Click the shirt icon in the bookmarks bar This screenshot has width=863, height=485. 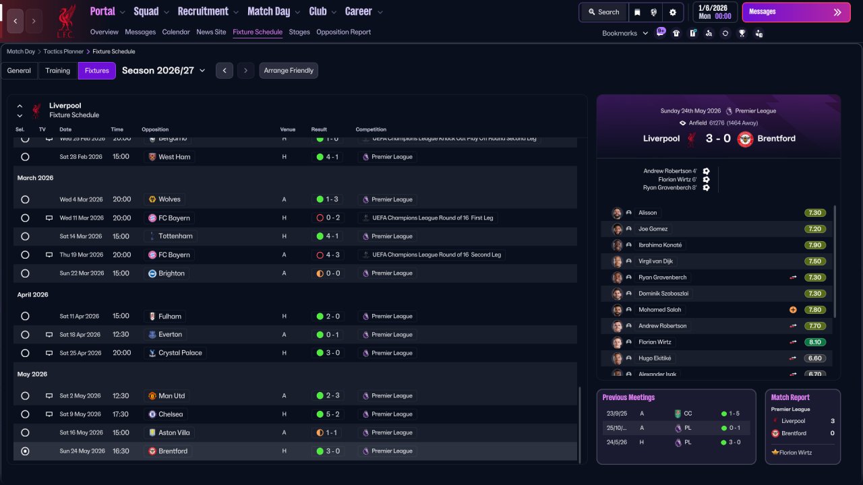click(677, 33)
